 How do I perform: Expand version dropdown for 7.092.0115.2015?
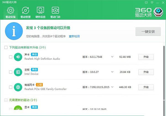tap(112, 87)
